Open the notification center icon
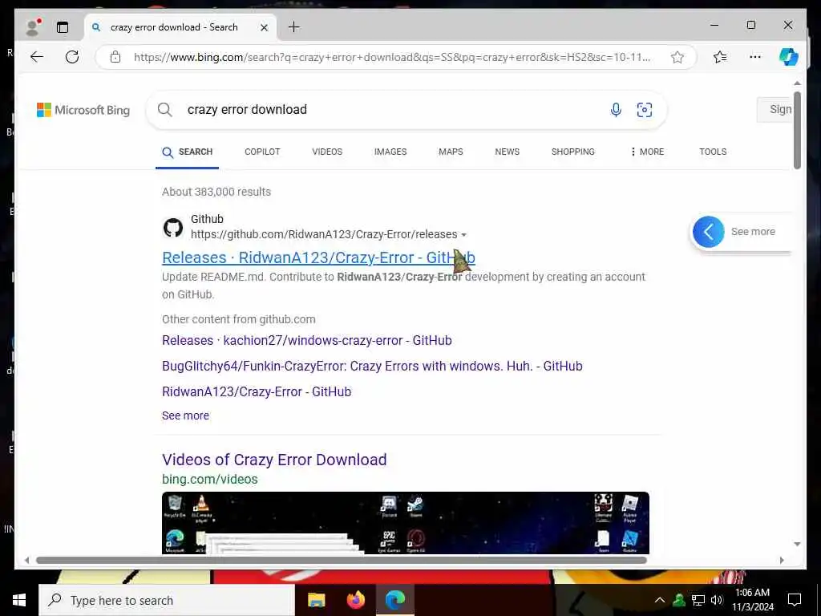The height and width of the screenshot is (616, 821). point(795,600)
